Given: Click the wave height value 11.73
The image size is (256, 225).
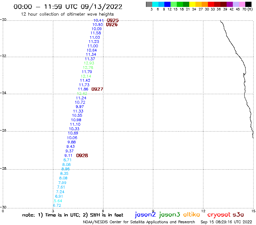Looking at the screenshot, I should click(84, 85).
